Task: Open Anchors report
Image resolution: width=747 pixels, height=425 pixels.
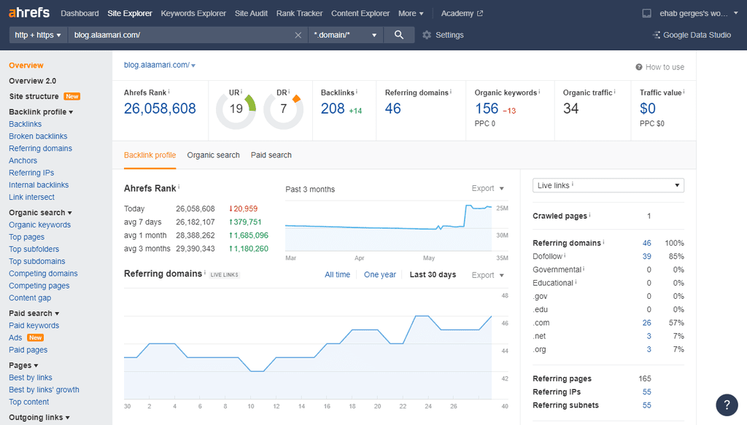Action: pyautogui.click(x=23, y=161)
